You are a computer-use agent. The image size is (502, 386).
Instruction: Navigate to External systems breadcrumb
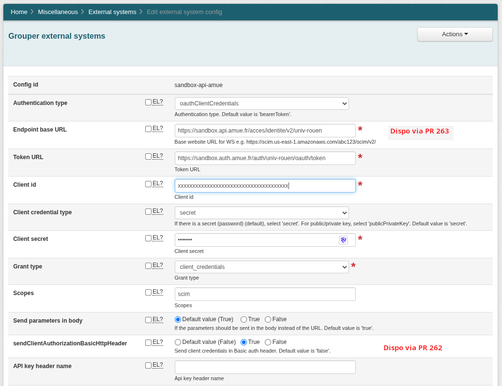coord(112,12)
